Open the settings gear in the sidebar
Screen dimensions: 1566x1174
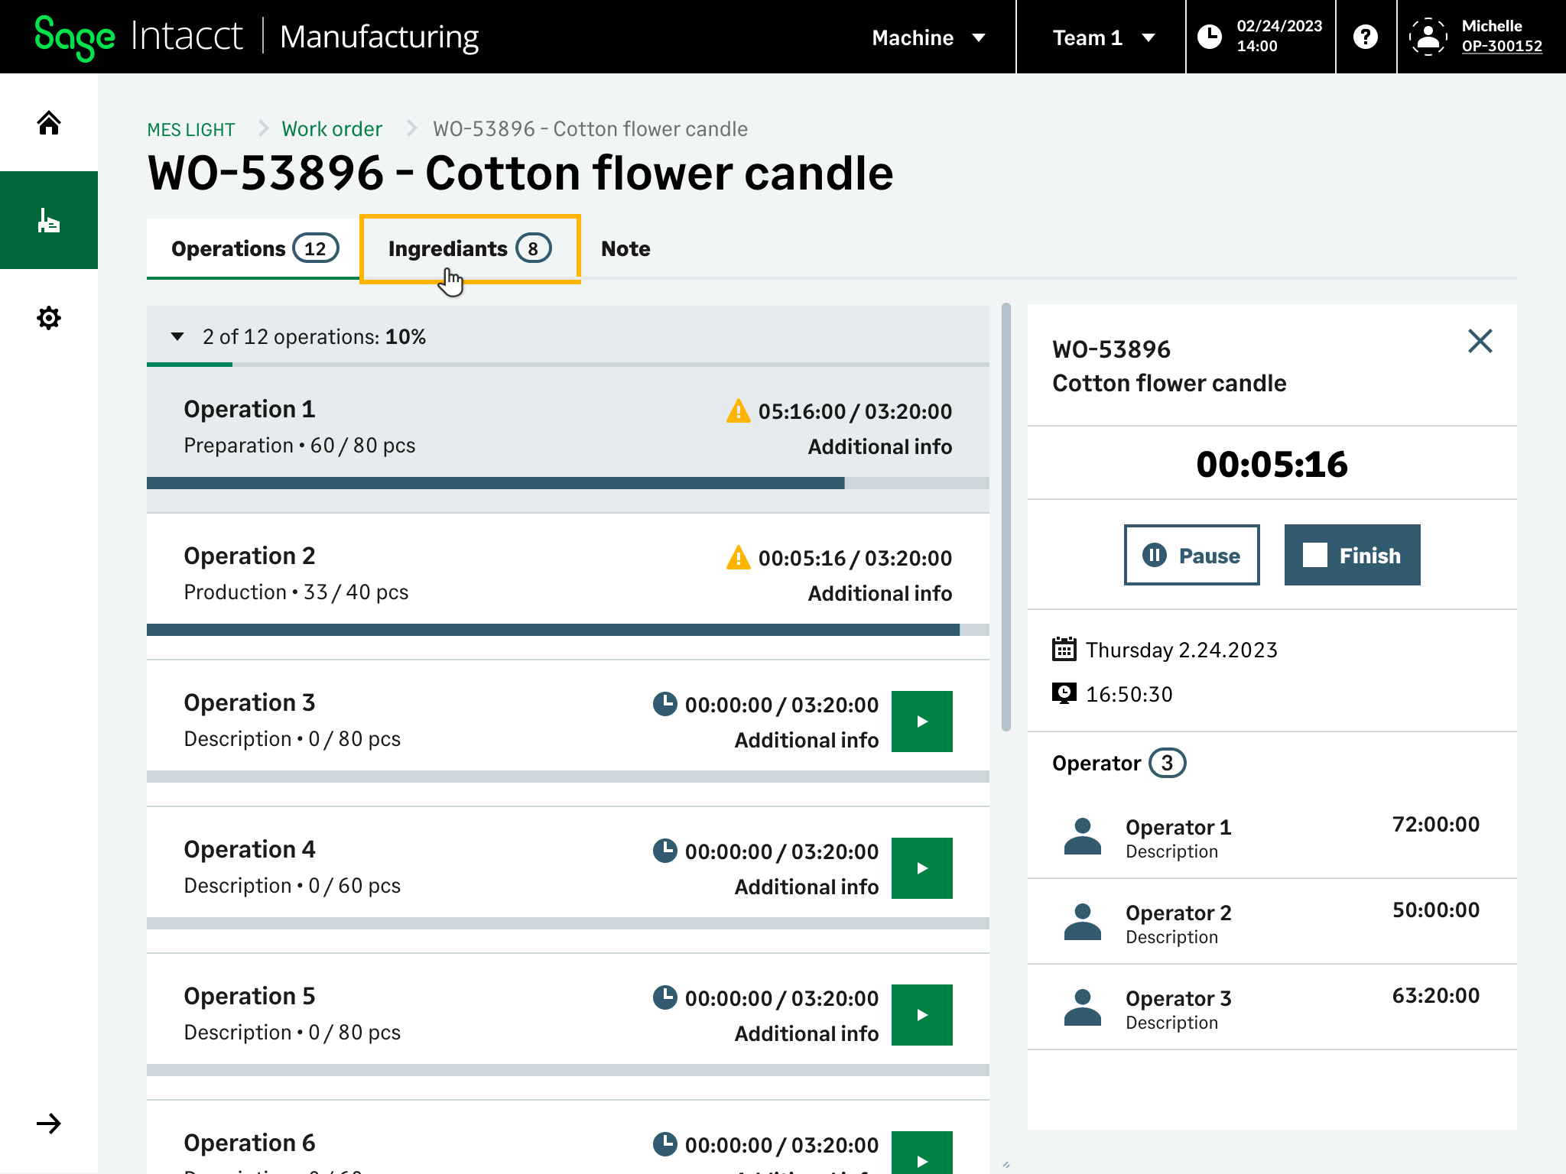coord(49,319)
